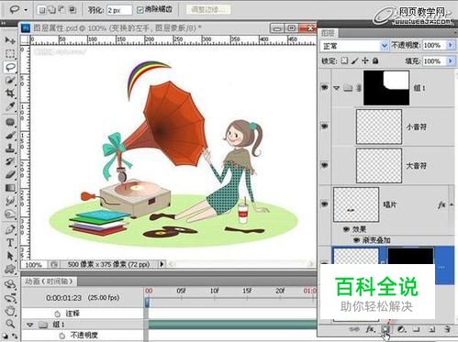458x342 pixels.
Task: Toggle stopwatch for 不透明度 track
Action: pyautogui.click(x=61, y=336)
